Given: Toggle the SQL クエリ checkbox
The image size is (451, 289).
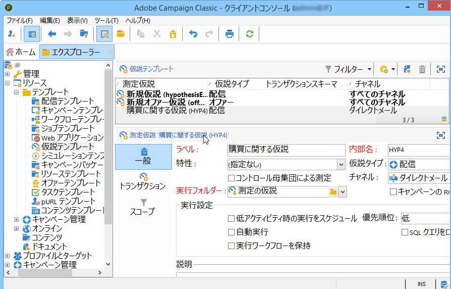Looking at the screenshot, I should click(x=405, y=232).
